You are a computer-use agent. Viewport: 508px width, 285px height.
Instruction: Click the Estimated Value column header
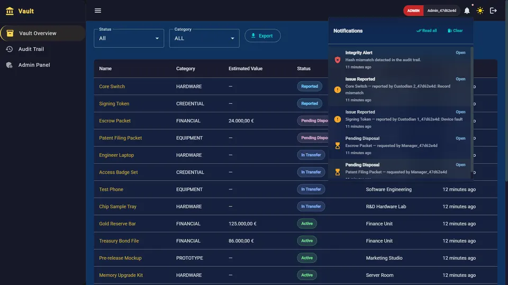(x=246, y=69)
